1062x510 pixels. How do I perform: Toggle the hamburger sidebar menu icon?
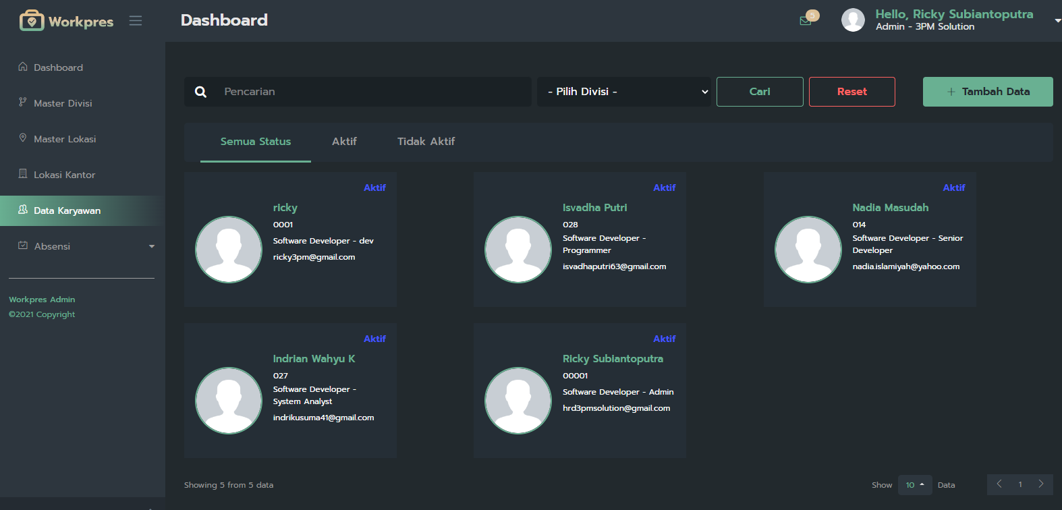click(136, 21)
